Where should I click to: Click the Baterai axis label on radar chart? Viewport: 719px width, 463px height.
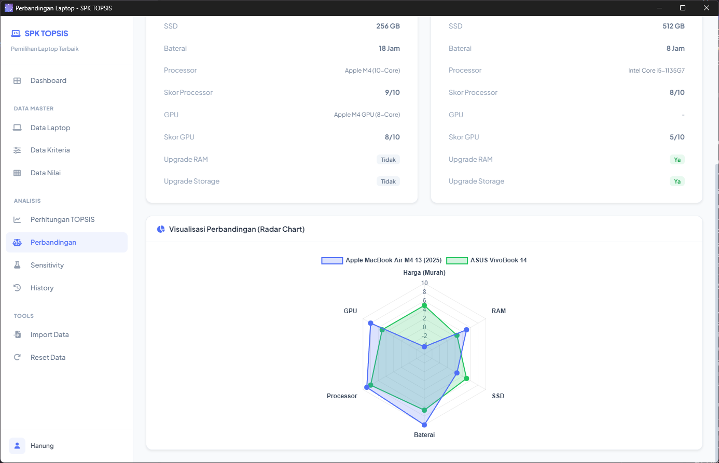(x=424, y=435)
